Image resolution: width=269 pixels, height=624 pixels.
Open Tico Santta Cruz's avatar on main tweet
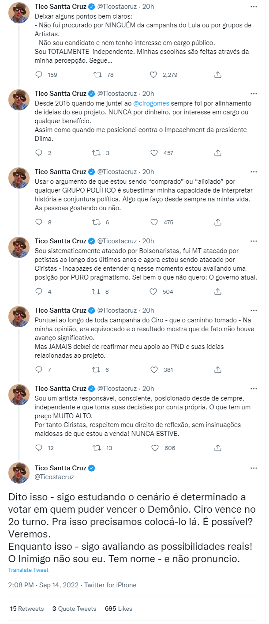[x=19, y=473]
